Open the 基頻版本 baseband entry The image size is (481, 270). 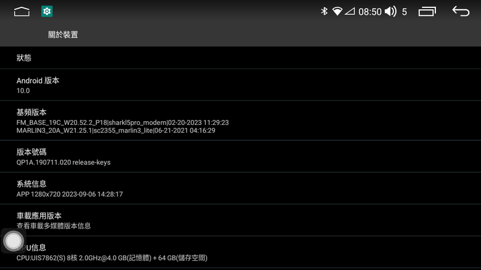240,121
